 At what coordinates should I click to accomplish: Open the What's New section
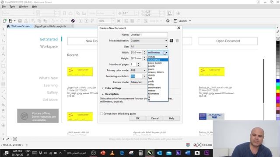coord(48,78)
